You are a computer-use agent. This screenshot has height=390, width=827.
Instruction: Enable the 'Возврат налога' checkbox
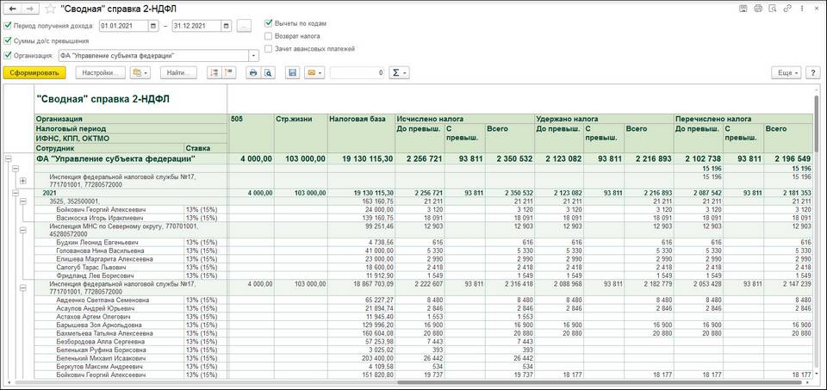[269, 36]
